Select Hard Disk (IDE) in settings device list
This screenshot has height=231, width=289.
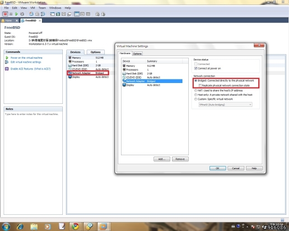point(152,74)
